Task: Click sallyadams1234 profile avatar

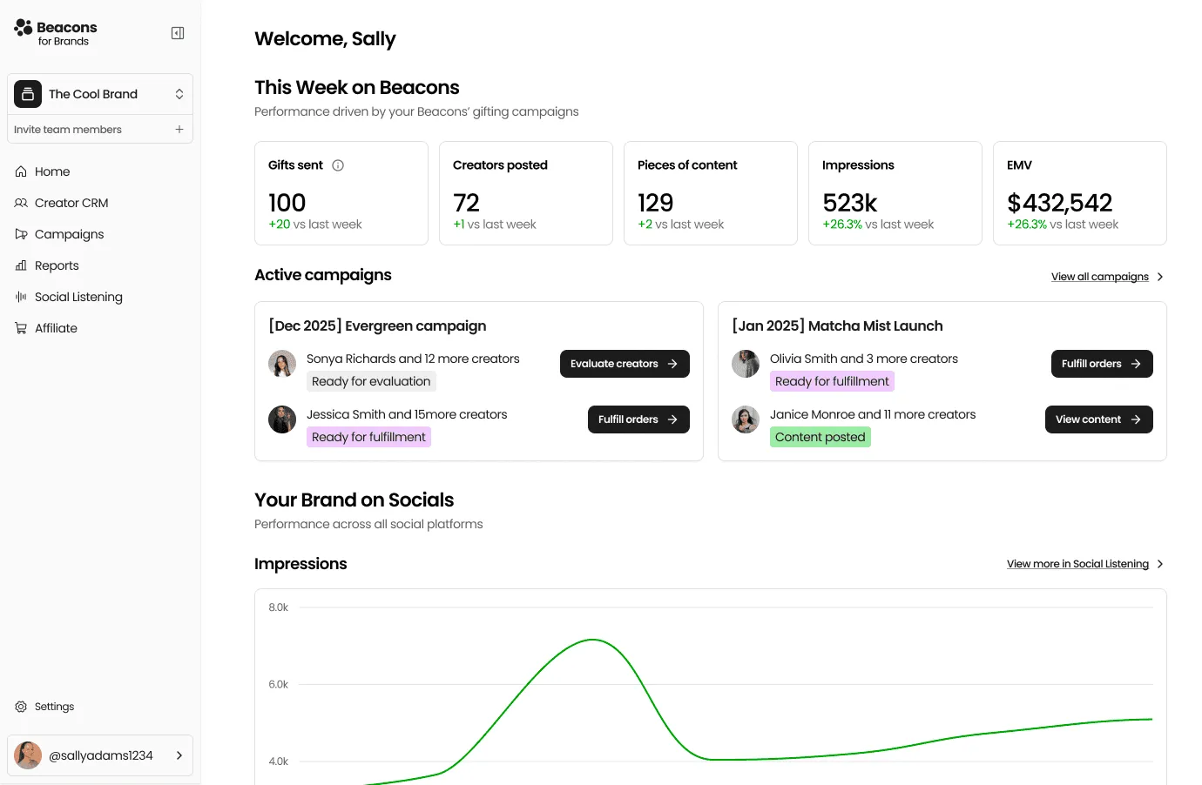Action: (28, 755)
